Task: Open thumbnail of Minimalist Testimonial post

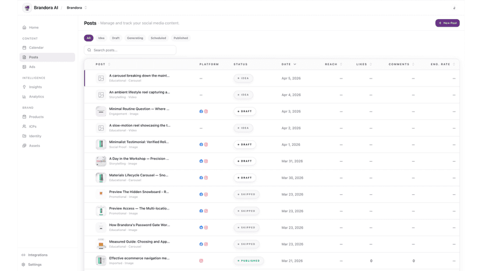Action: 101,144
